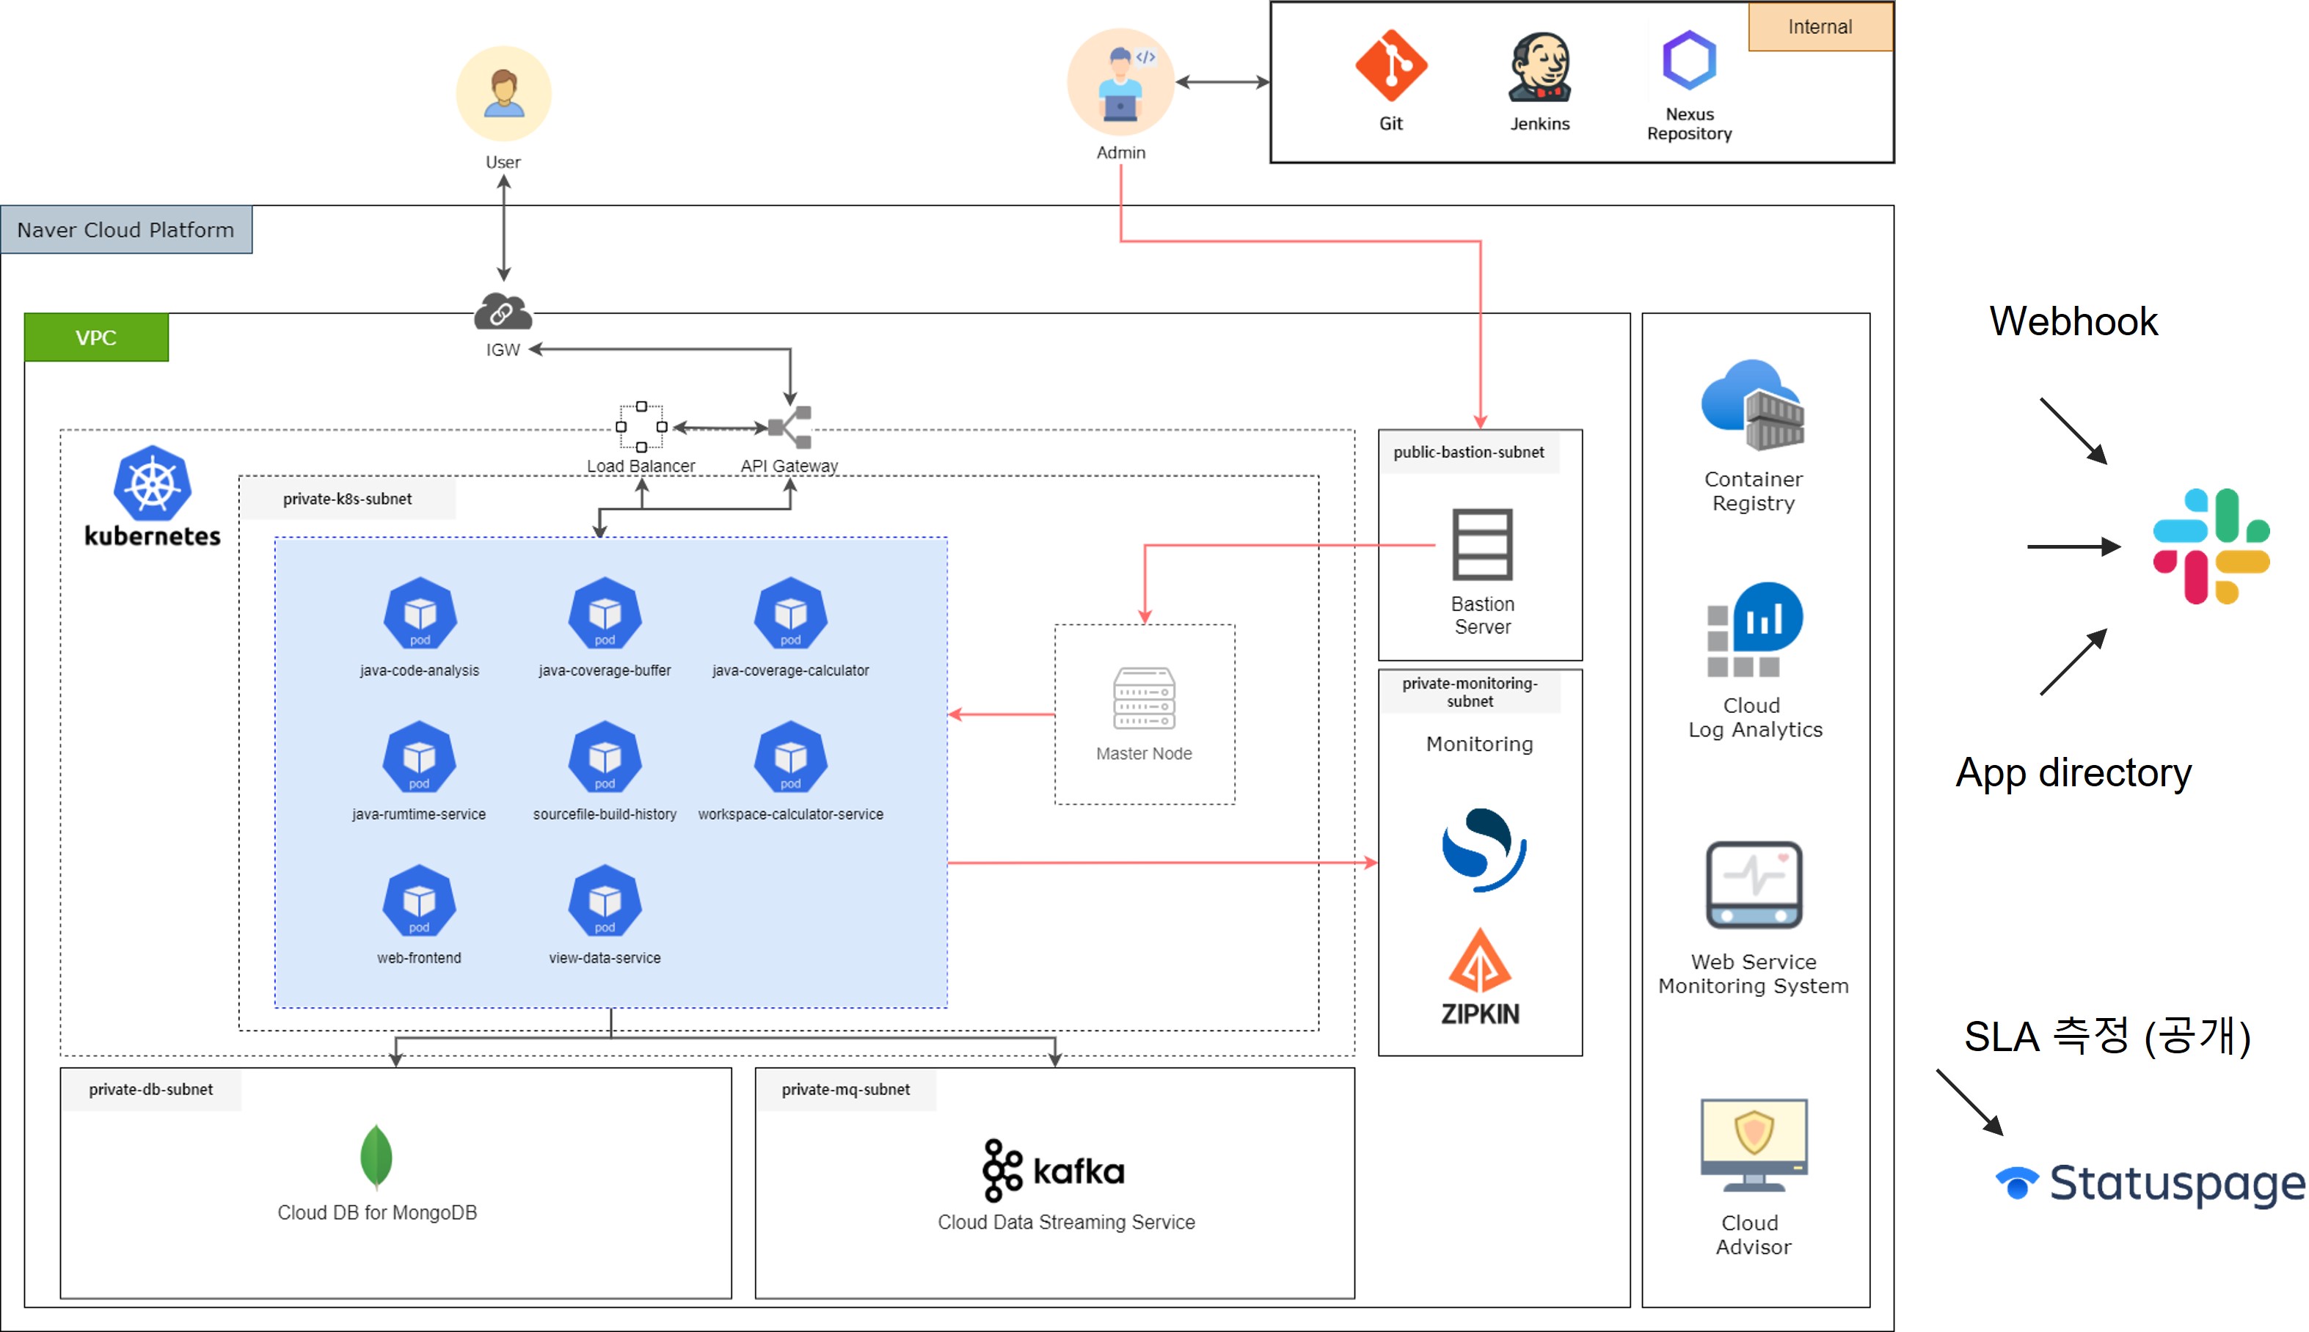Select the Admin developer icon
Image resolution: width=2309 pixels, height=1332 pixels.
[x=1120, y=82]
